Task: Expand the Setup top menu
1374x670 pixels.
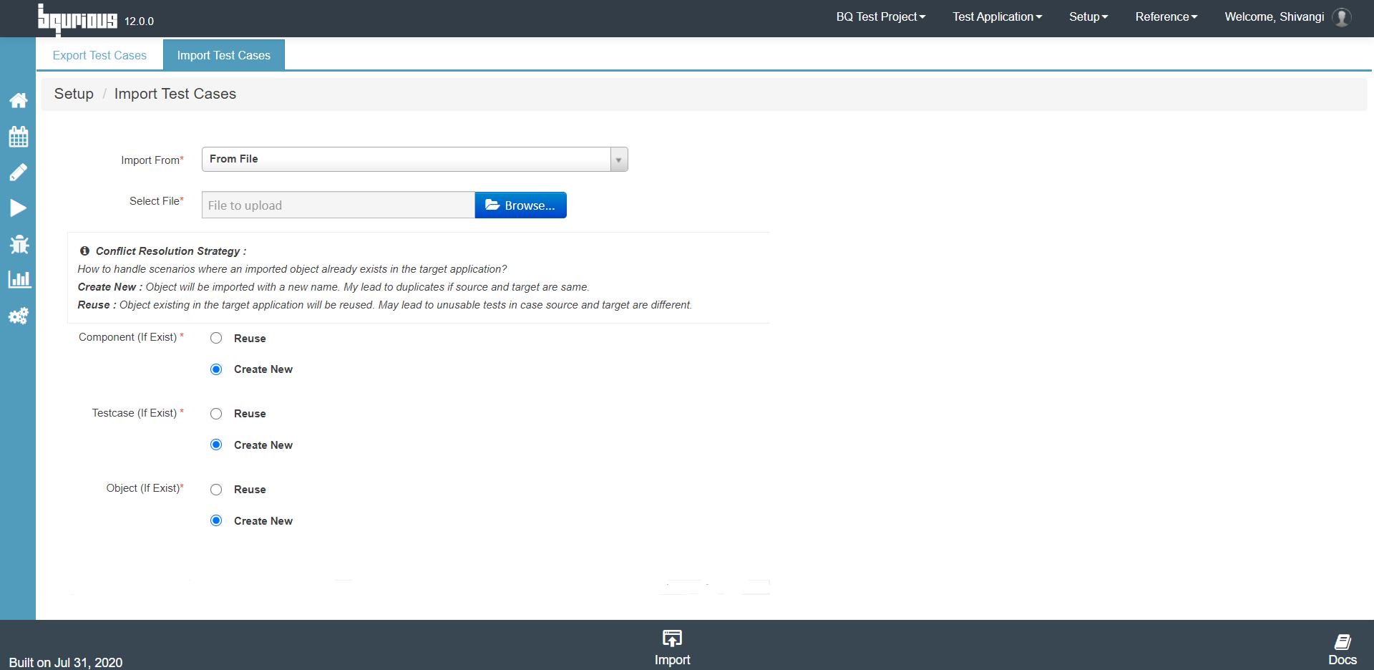Action: pos(1088,16)
